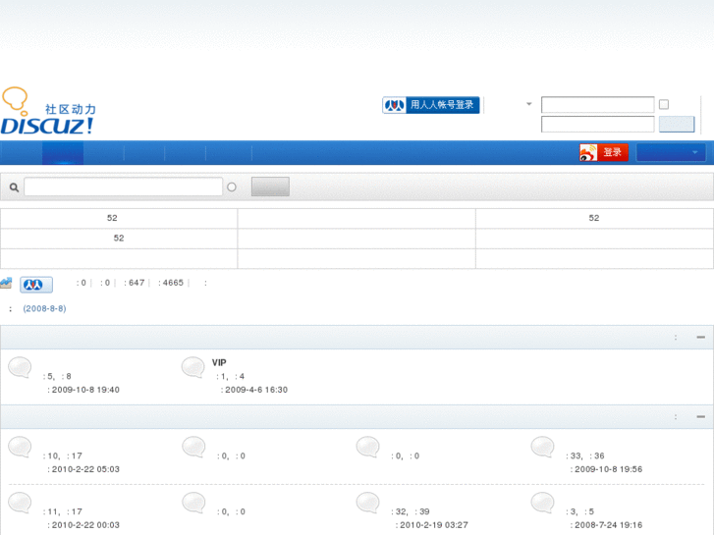Click the Renren badge in the stats row
Screen dimensions: 714x535
tap(36, 285)
